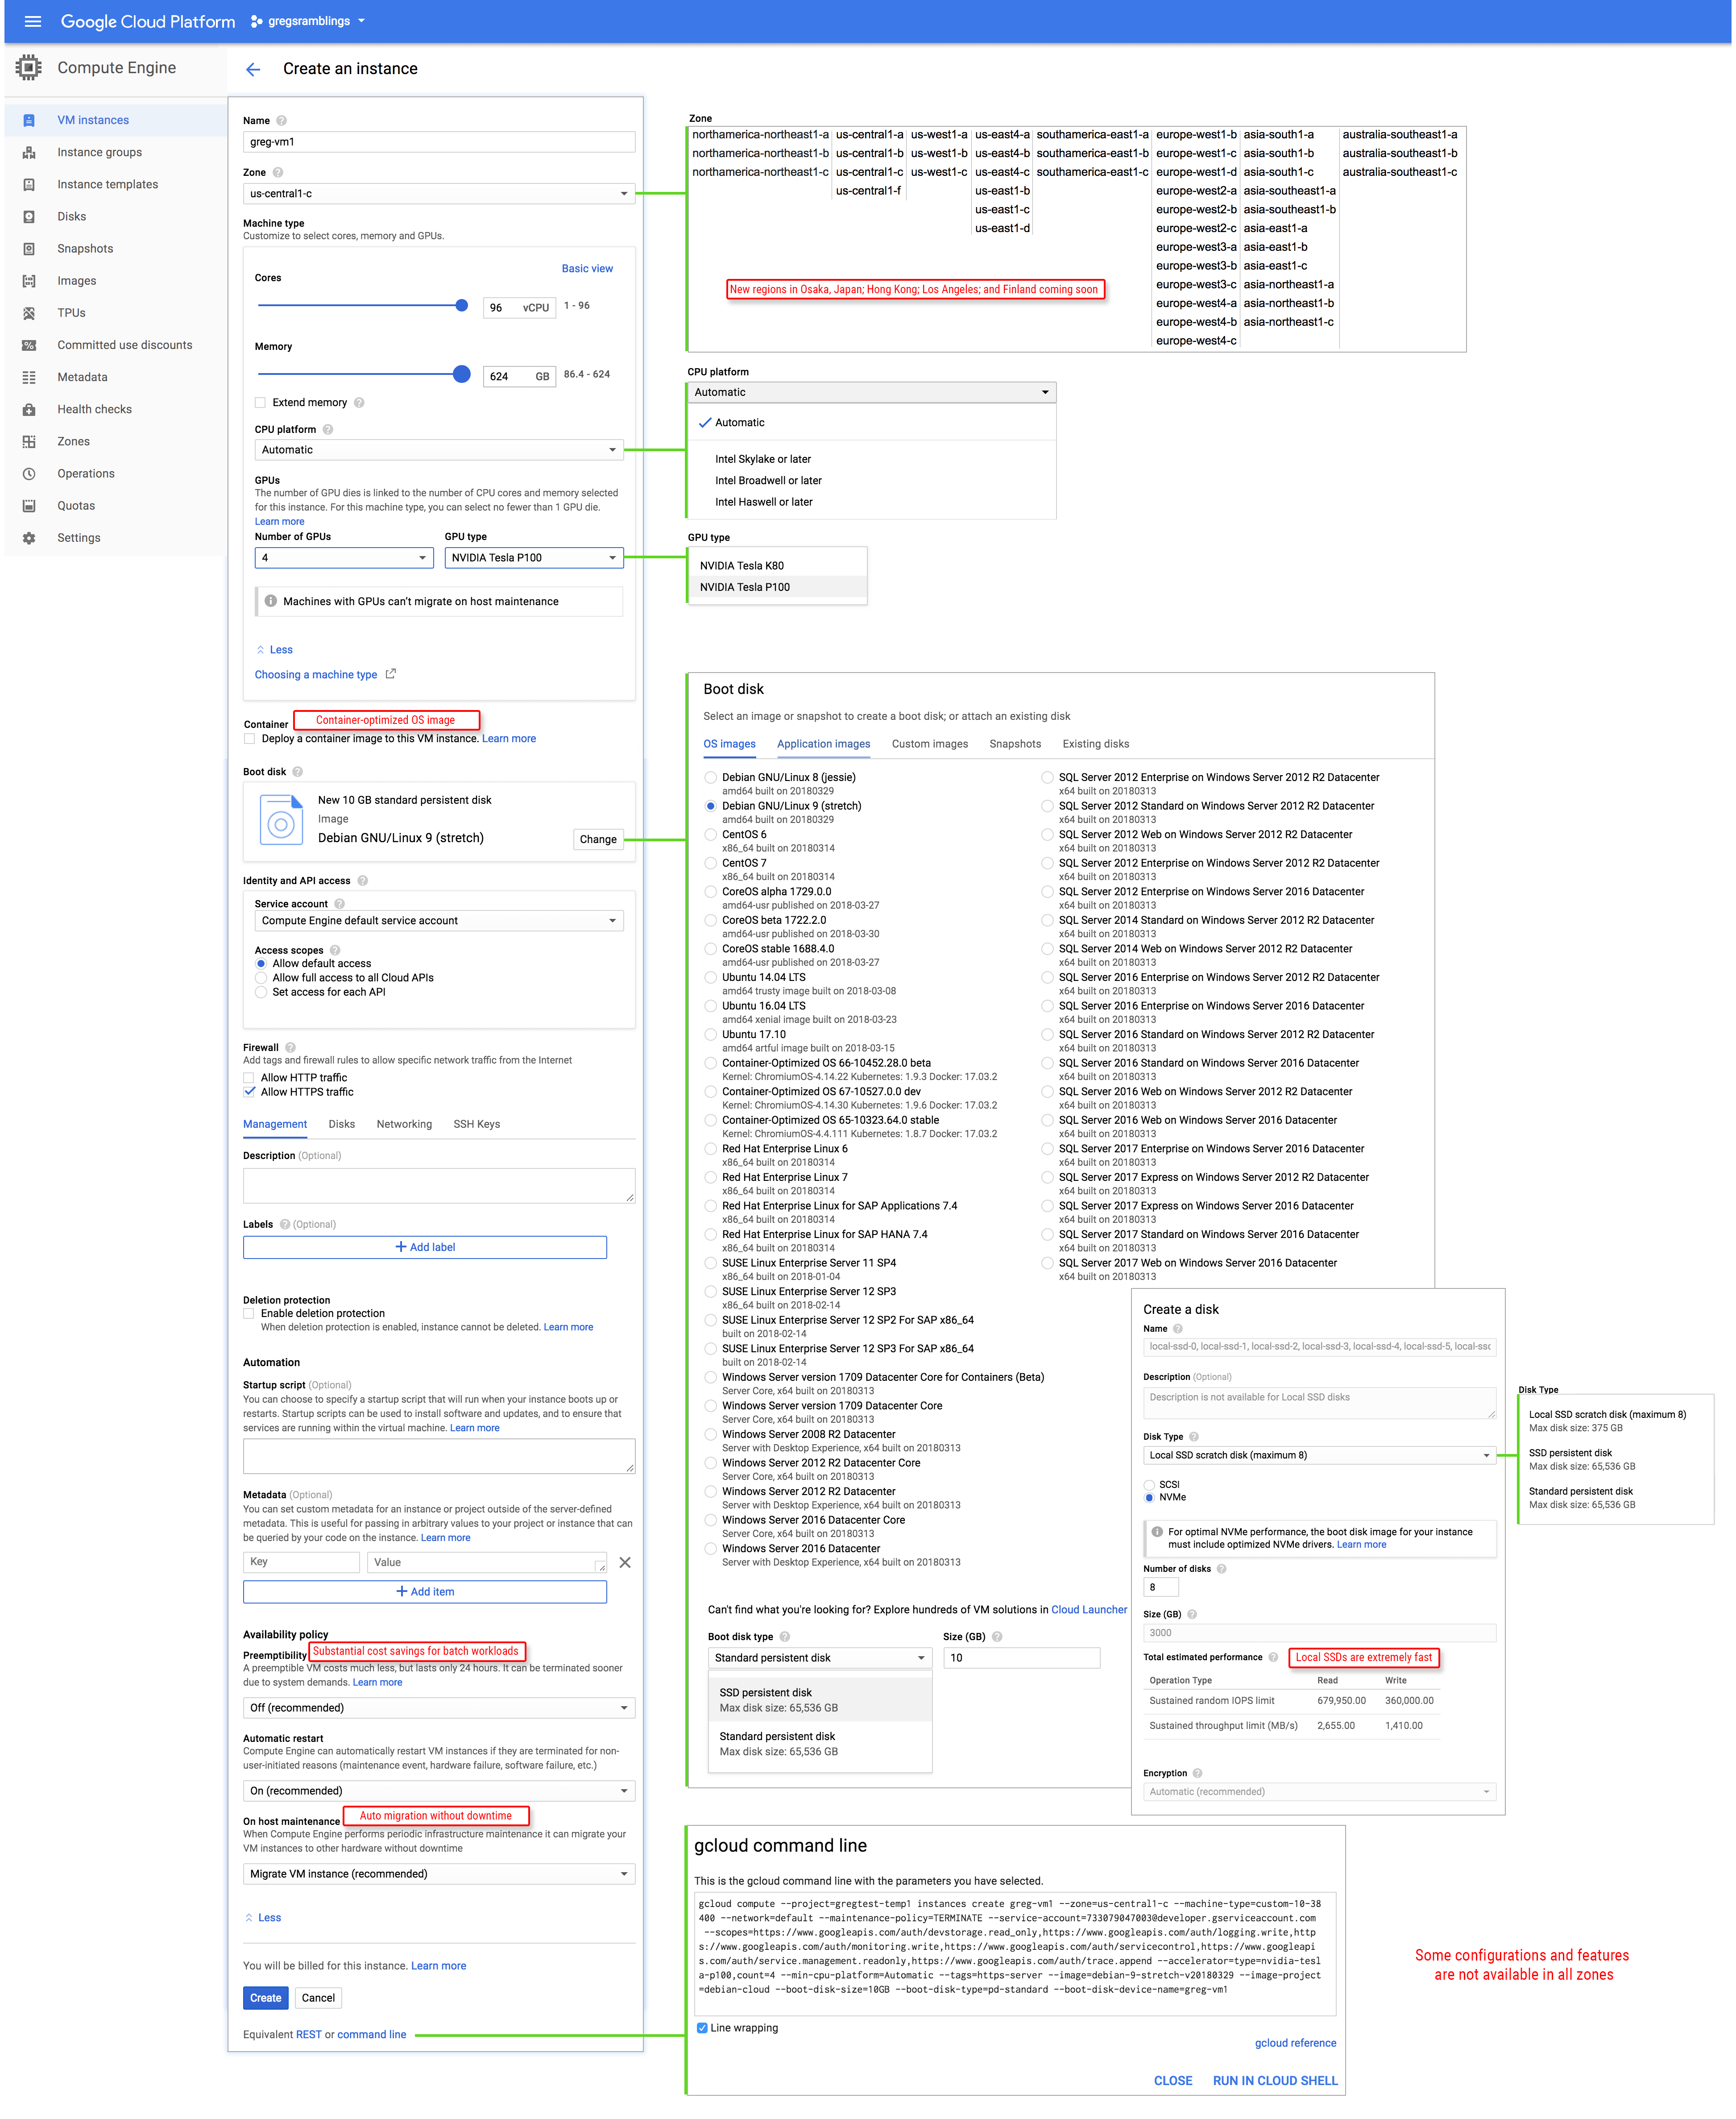
Task: Check Deploy a container image checkbox
Action: click(249, 740)
